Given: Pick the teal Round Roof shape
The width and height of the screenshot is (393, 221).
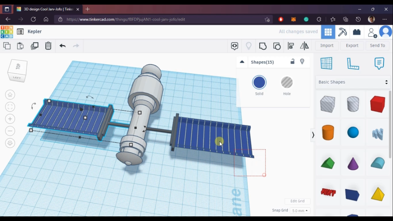Looking at the screenshot, I should click(x=378, y=163).
